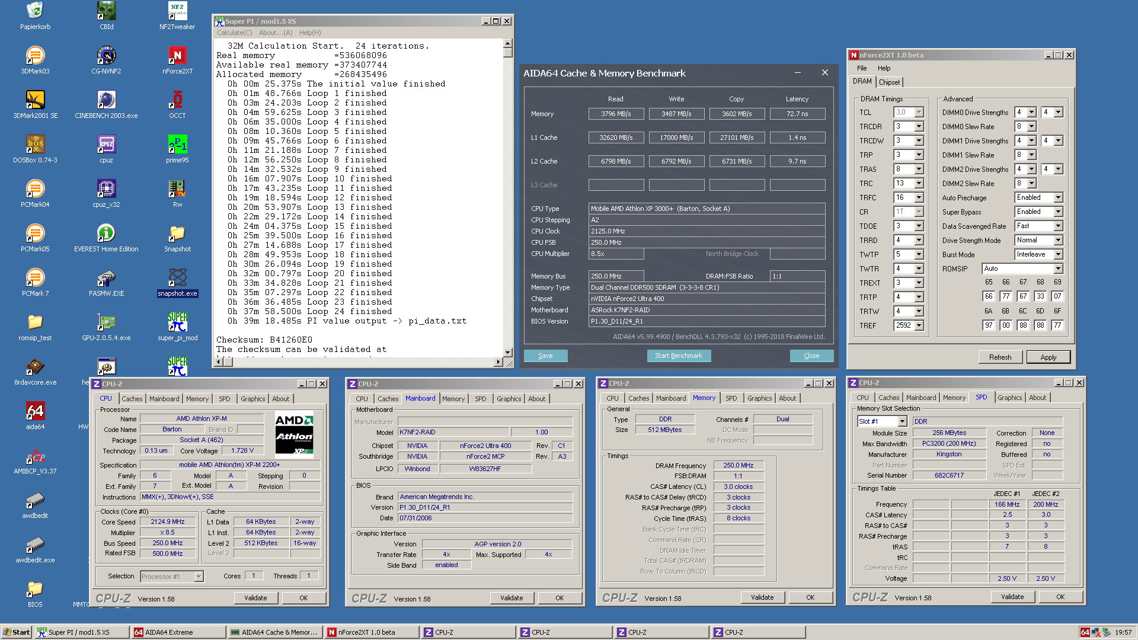Viewport: 1138px width, 640px height.
Task: Switch to Chipset tab in nForce2XT
Action: click(x=889, y=82)
